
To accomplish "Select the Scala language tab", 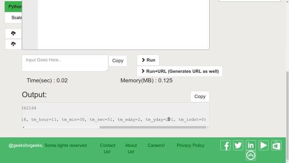I will 13,18.
